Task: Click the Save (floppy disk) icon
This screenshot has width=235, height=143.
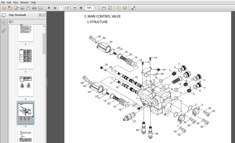Action: click(x=28, y=8)
